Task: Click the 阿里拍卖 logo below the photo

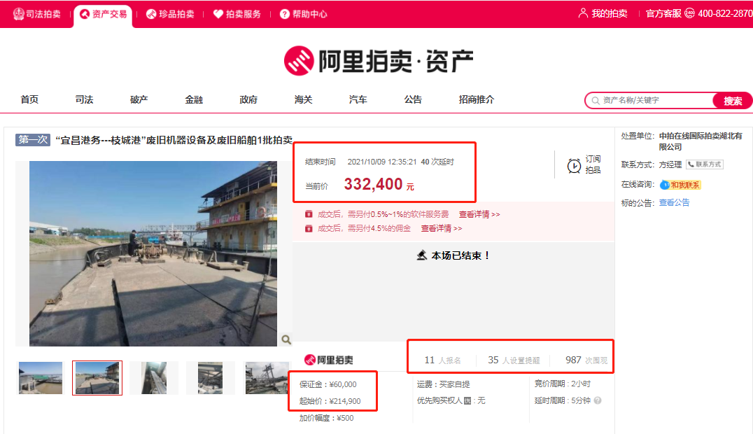Action: [329, 360]
